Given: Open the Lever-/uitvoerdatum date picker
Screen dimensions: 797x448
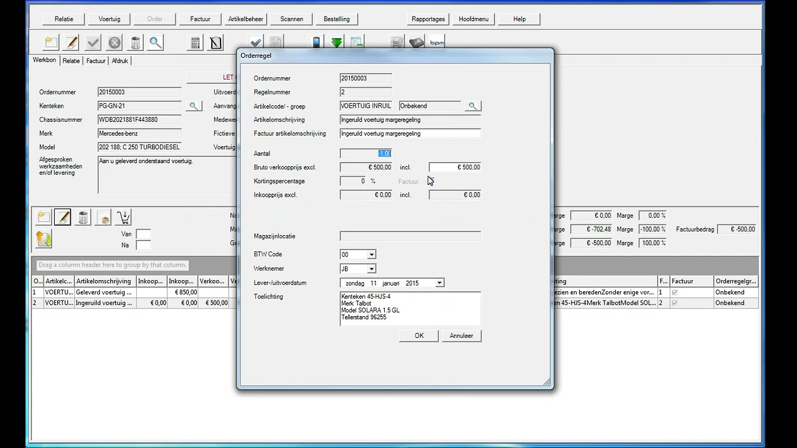Looking at the screenshot, I should pos(439,283).
